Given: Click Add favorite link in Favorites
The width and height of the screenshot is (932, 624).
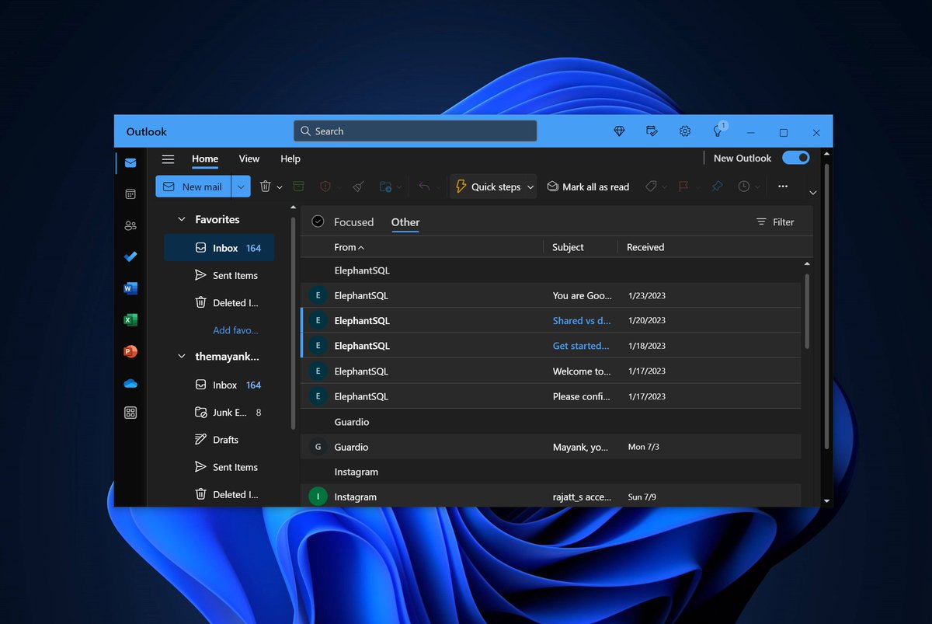Looking at the screenshot, I should click(x=235, y=329).
